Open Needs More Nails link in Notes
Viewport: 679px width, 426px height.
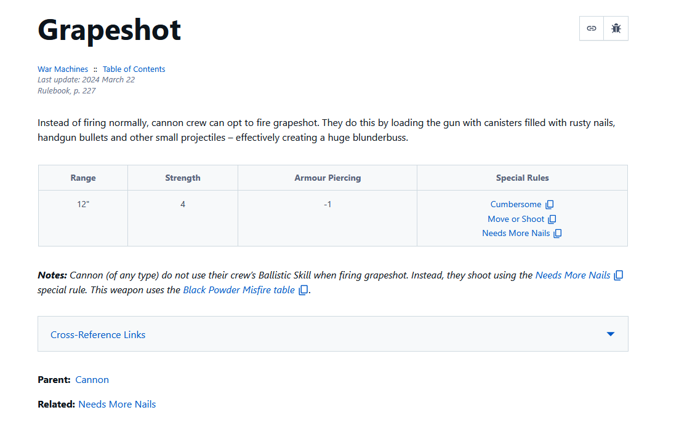(573, 275)
